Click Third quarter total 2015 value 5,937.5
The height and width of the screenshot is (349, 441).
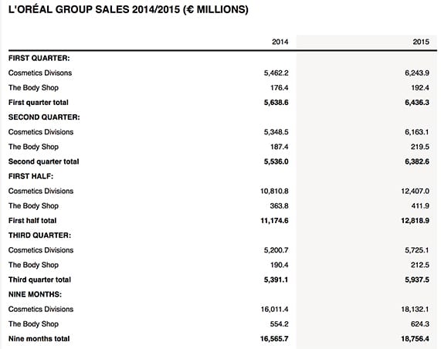point(417,280)
